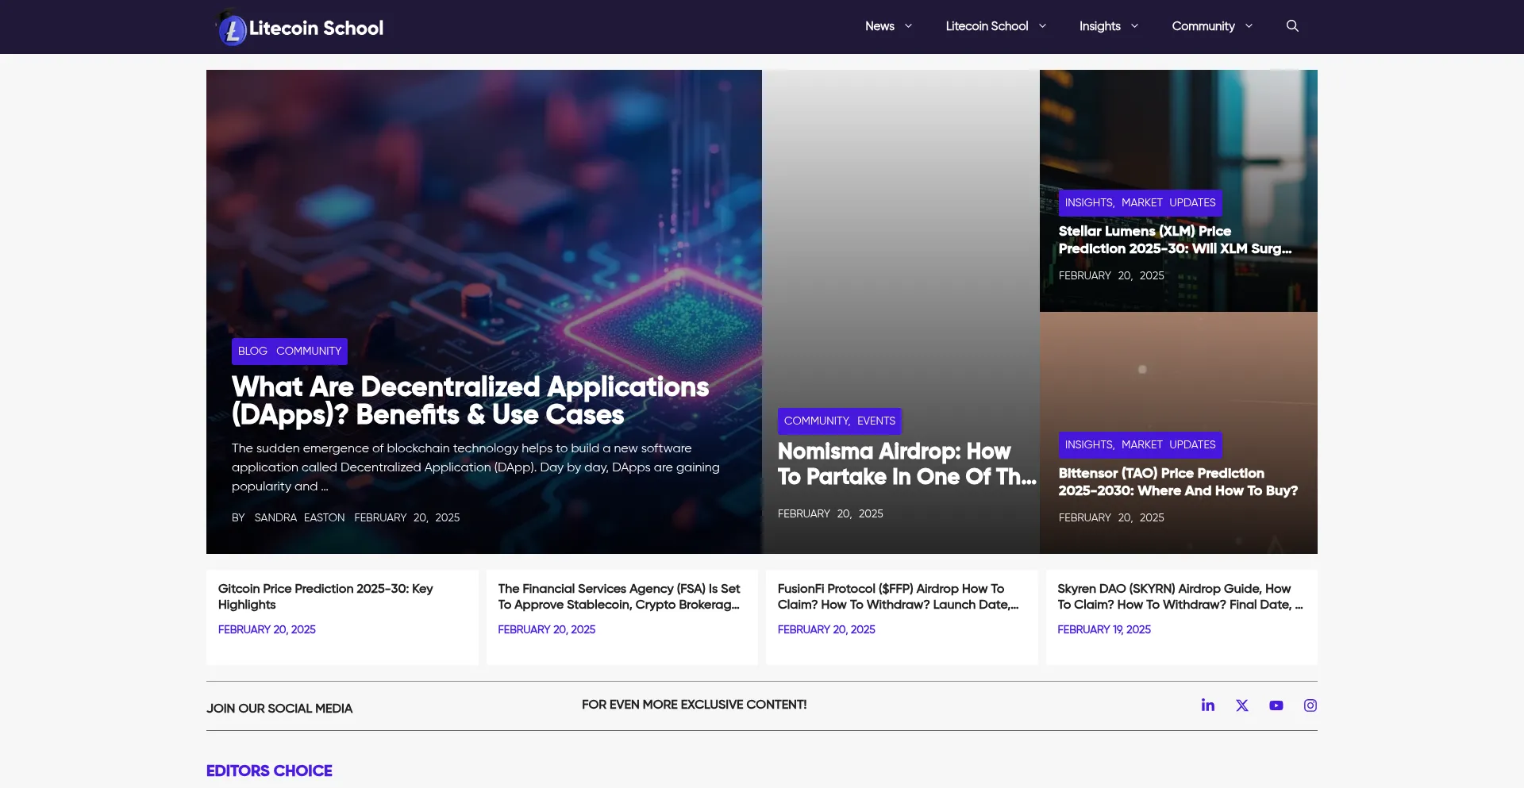Click the JOIN OUR SOCIAL MEDIA text
The height and width of the screenshot is (788, 1524).
coord(279,709)
